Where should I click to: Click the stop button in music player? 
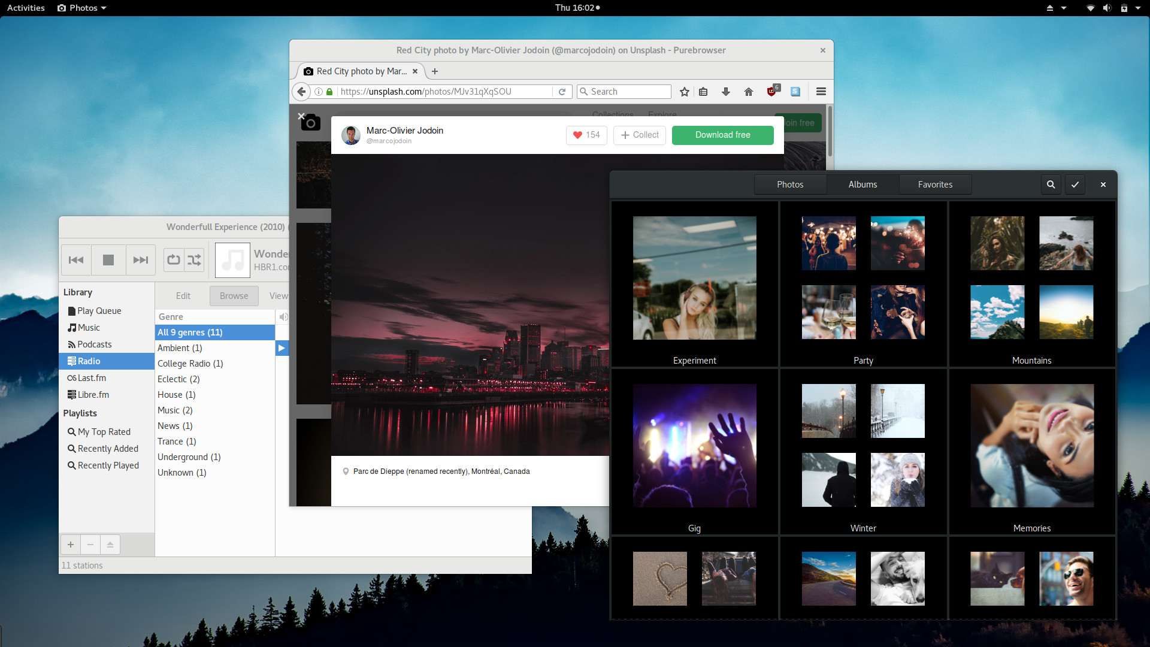click(108, 258)
